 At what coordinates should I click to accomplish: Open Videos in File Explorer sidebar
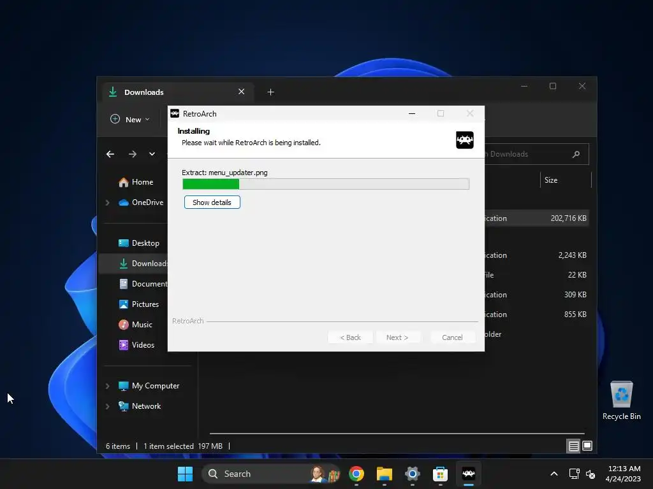pyautogui.click(x=136, y=345)
